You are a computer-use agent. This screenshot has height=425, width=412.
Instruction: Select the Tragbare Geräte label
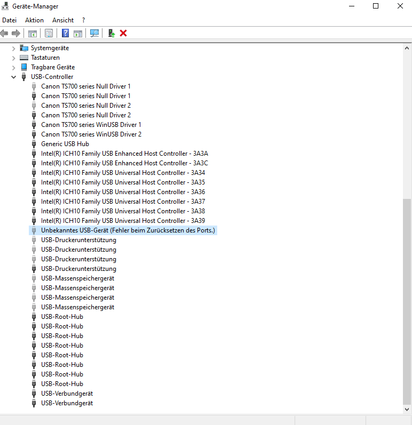pos(53,67)
